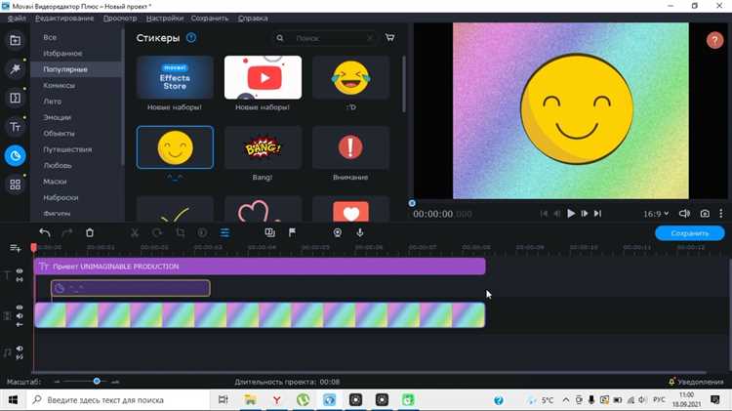Image resolution: width=732 pixels, height=411 pixels.
Task: Open the player's three-dot options menu
Action: click(x=723, y=213)
